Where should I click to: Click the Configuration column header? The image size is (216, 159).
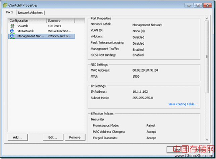pyautogui.click(x=27, y=21)
